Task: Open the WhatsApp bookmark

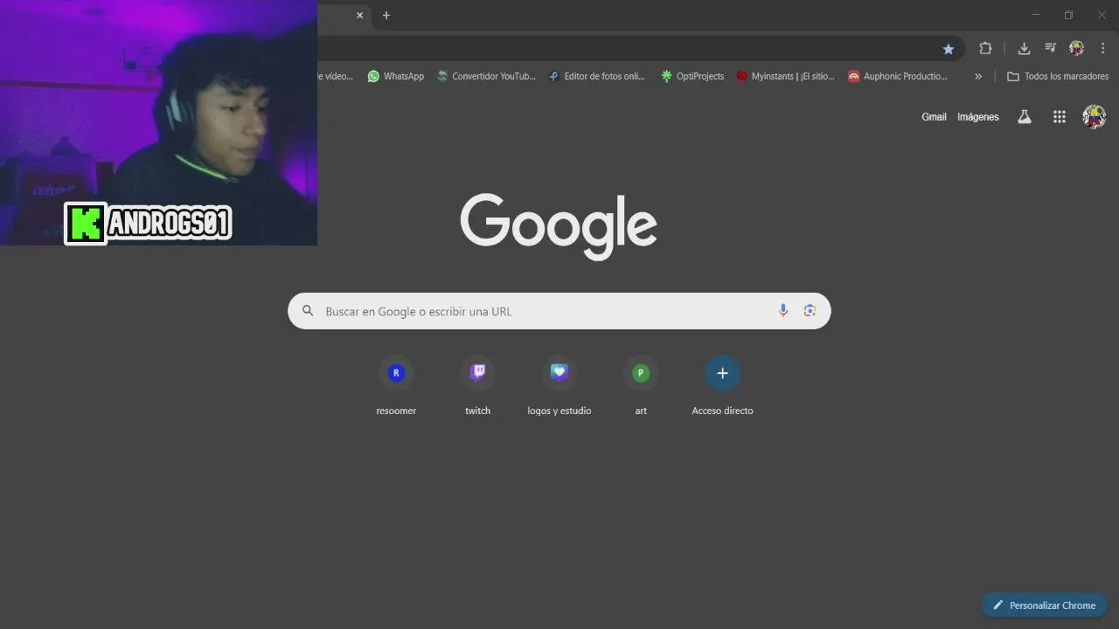Action: (396, 76)
